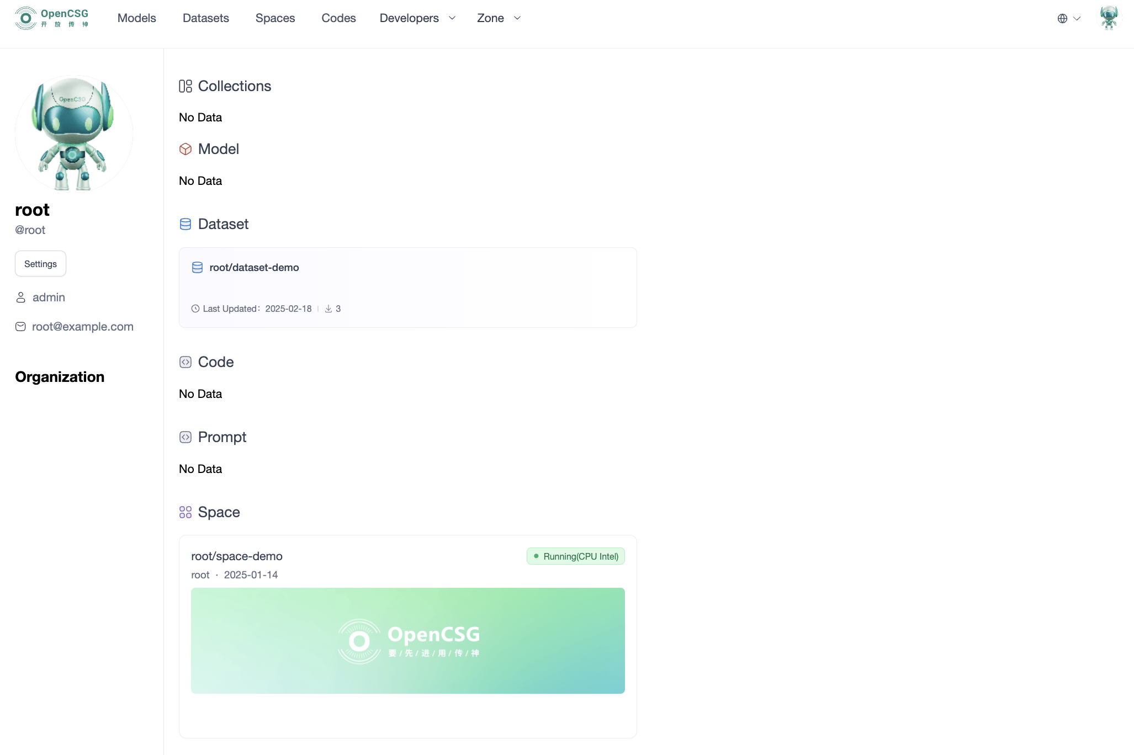Open the Datasets nav item

click(205, 18)
